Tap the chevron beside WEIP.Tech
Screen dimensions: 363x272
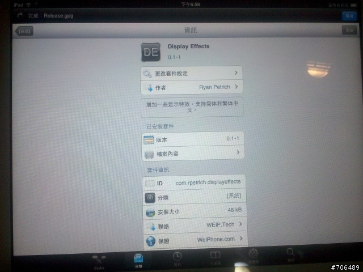(x=240, y=224)
